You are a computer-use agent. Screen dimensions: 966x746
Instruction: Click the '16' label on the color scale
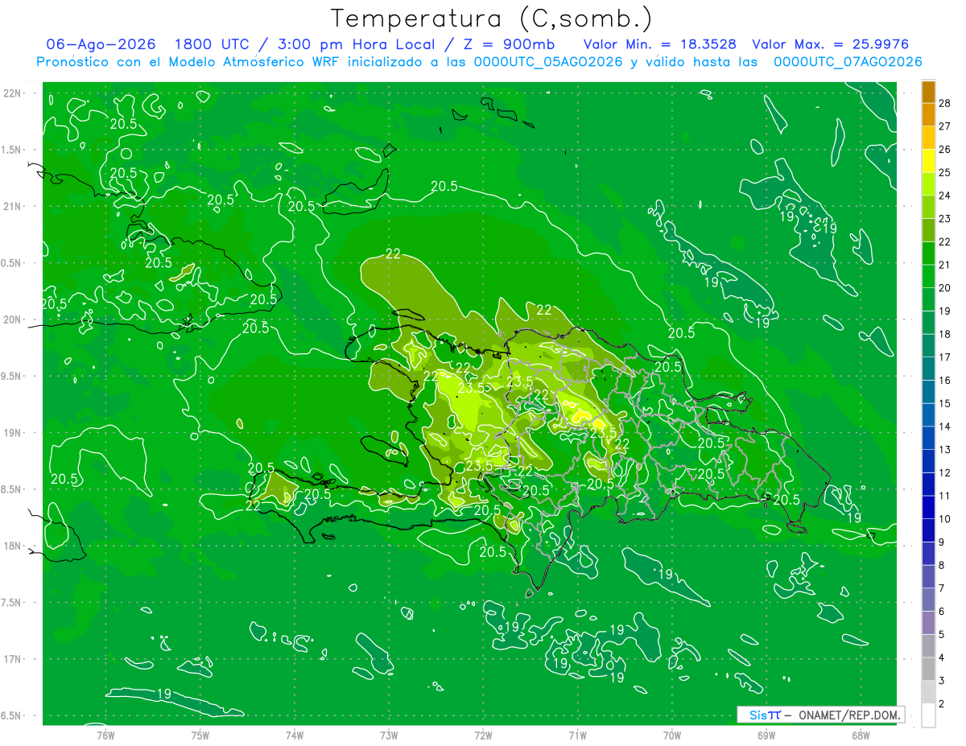click(944, 380)
